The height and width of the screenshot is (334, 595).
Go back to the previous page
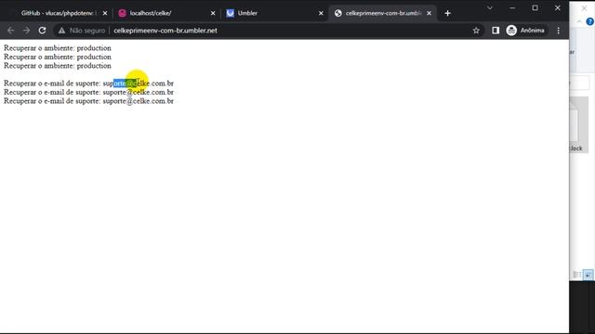10,31
